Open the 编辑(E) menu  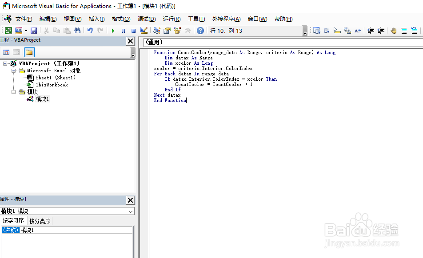click(48, 19)
